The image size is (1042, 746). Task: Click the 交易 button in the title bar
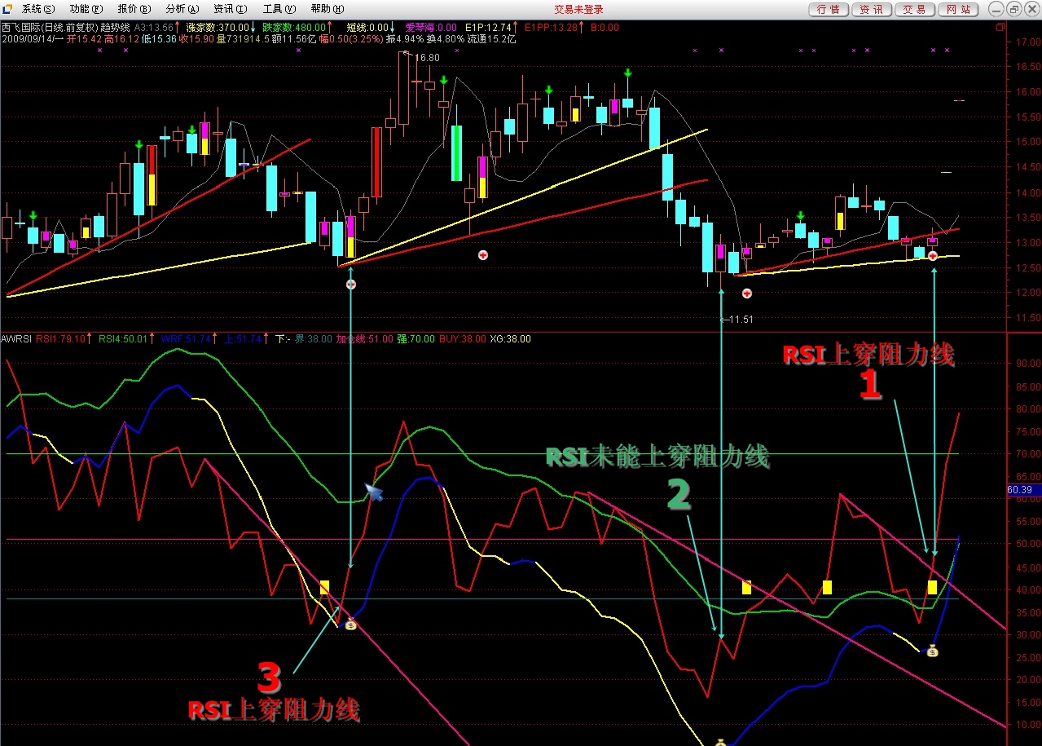point(915,9)
